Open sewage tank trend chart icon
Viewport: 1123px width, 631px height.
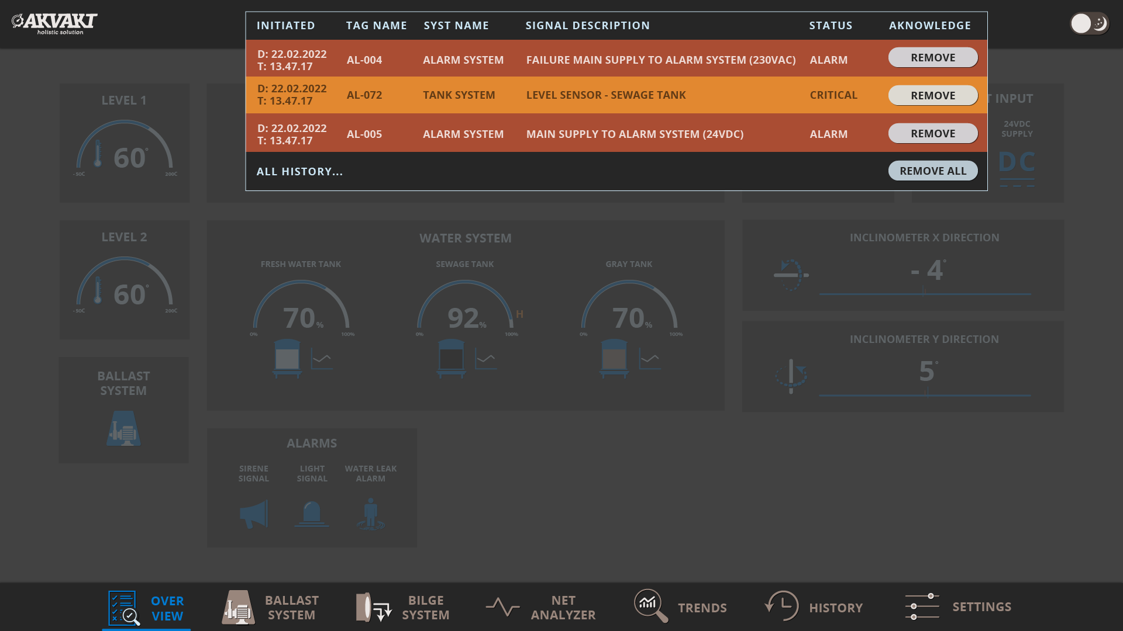(485, 359)
